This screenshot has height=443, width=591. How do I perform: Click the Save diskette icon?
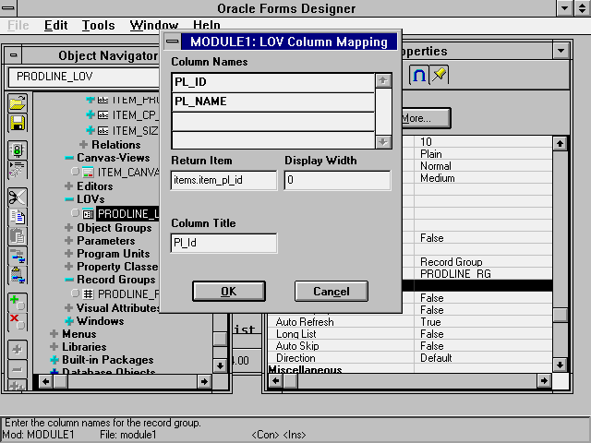click(18, 122)
